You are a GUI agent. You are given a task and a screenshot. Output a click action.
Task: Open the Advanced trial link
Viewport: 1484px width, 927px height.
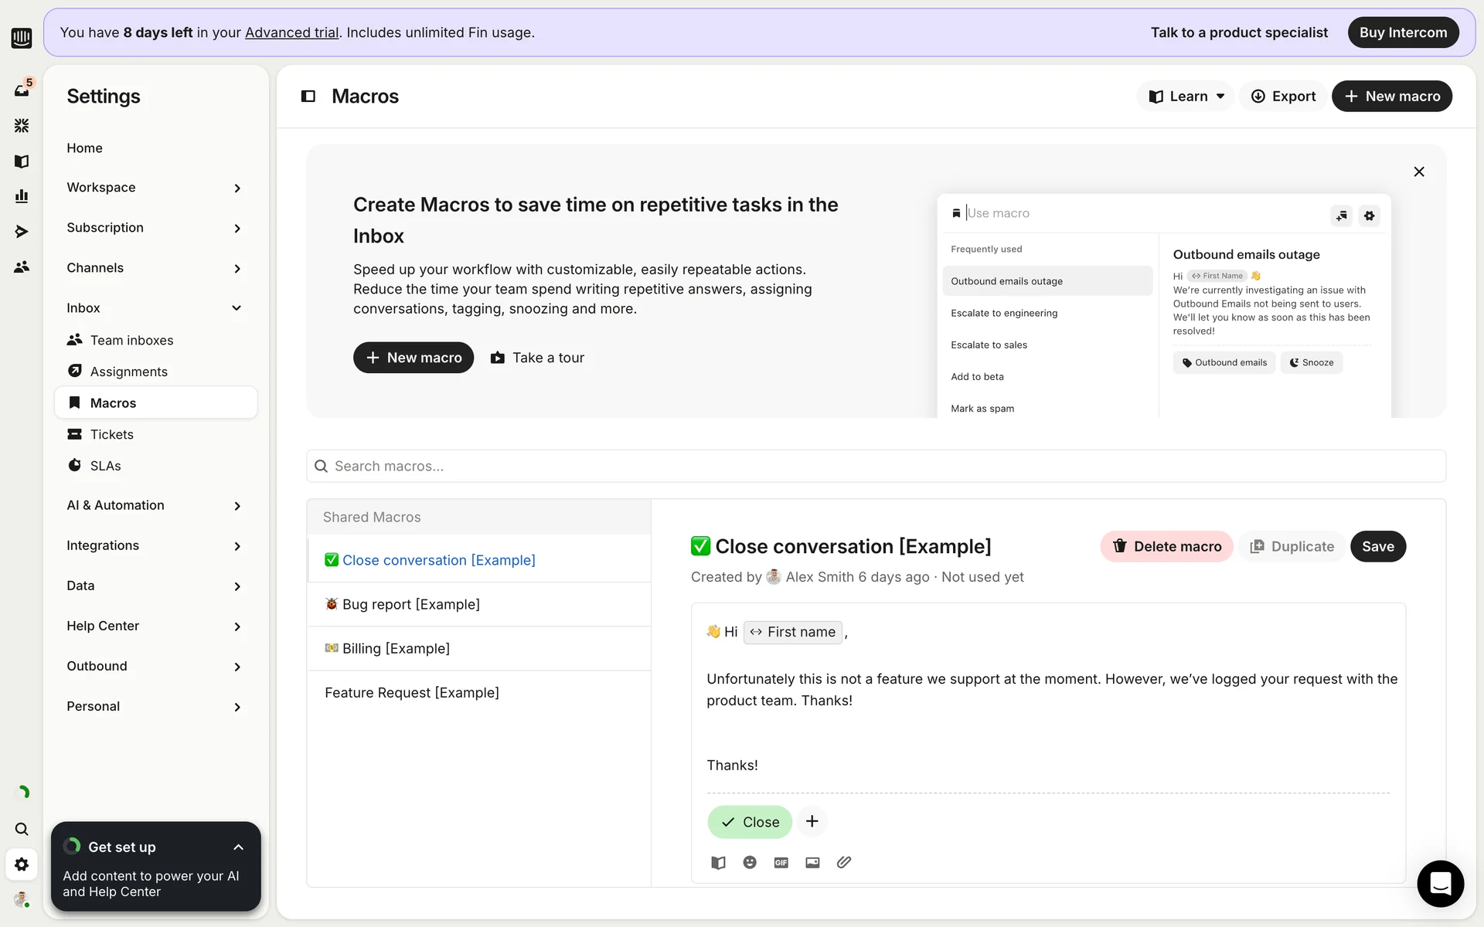291,32
